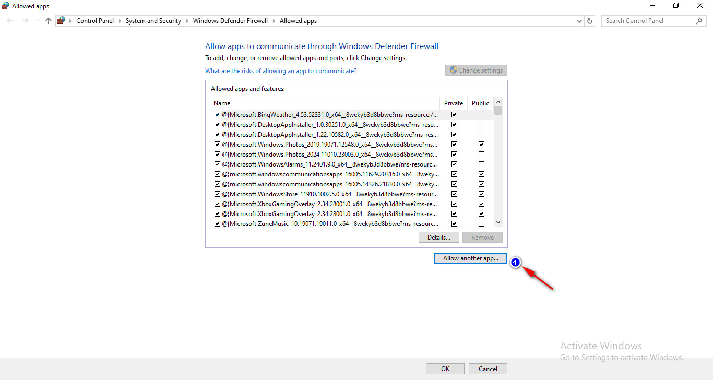Select the Microsoft.ZuneMusic_10.19071.19011.0 row text
Viewport: 713px width, 380px height.
[329, 223]
